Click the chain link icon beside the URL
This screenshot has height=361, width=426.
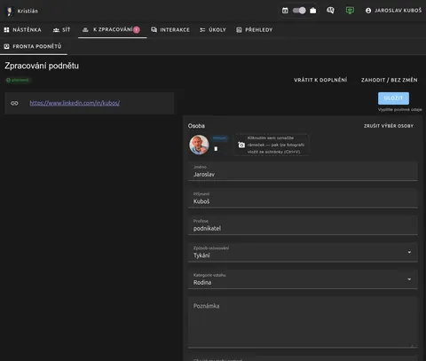coord(14,103)
